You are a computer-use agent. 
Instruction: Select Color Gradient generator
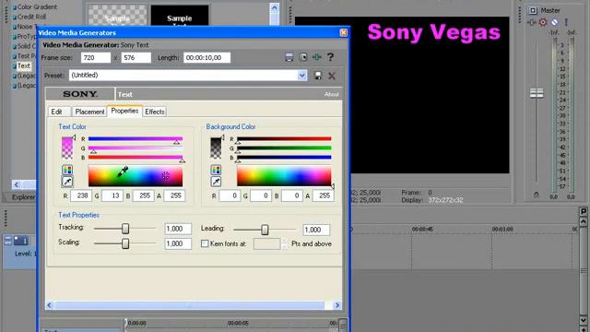[37, 6]
